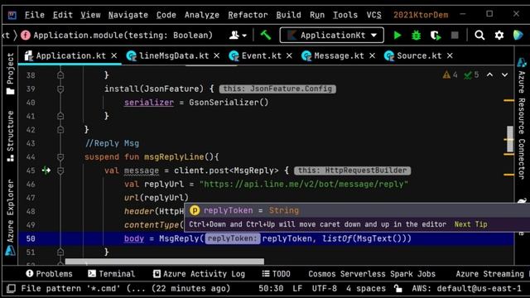Close the Source.kt tab

(450, 55)
